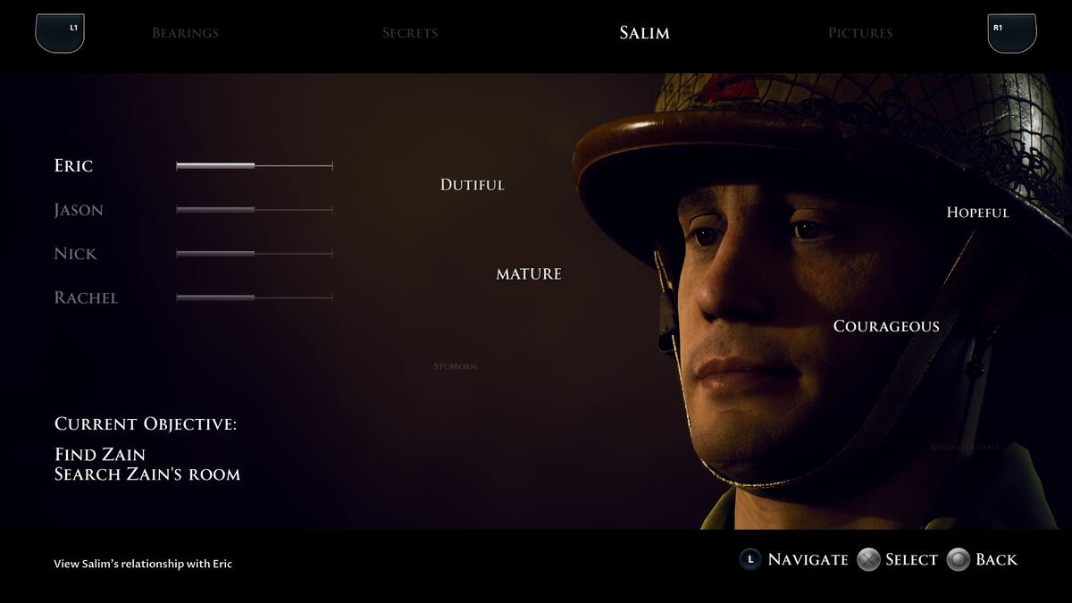Select Eric in the relationship list
The image size is (1072, 603).
pos(73,166)
